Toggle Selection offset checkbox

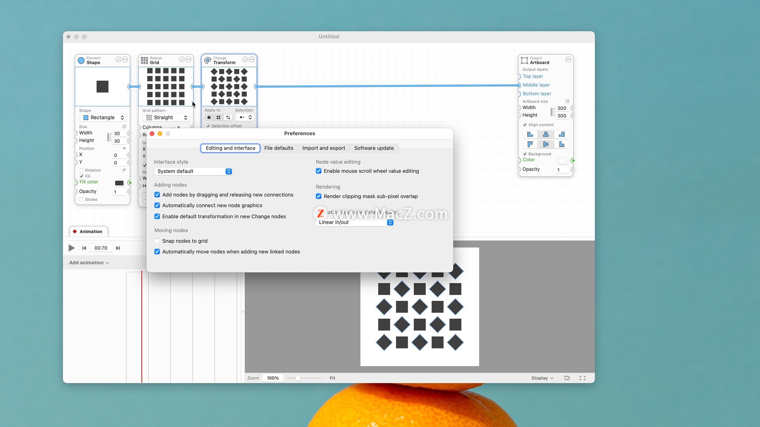(x=208, y=126)
